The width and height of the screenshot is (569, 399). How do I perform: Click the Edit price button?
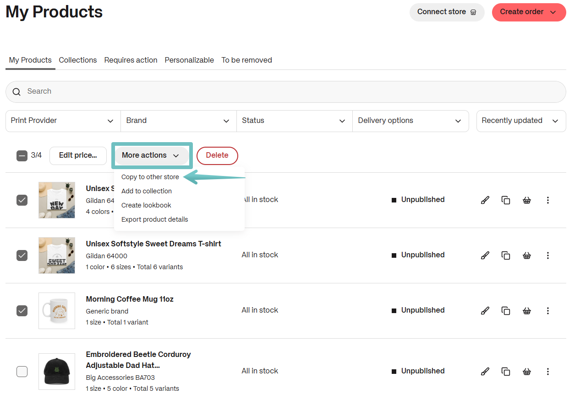[78, 155]
